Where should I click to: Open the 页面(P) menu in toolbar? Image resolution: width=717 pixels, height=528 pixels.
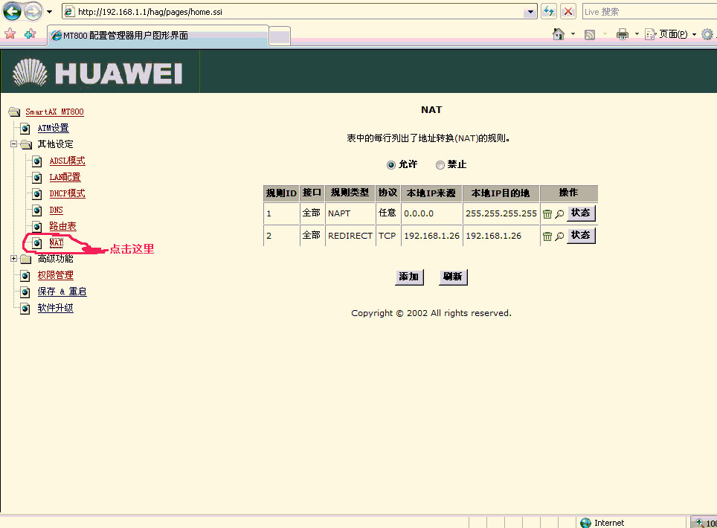[x=672, y=34]
